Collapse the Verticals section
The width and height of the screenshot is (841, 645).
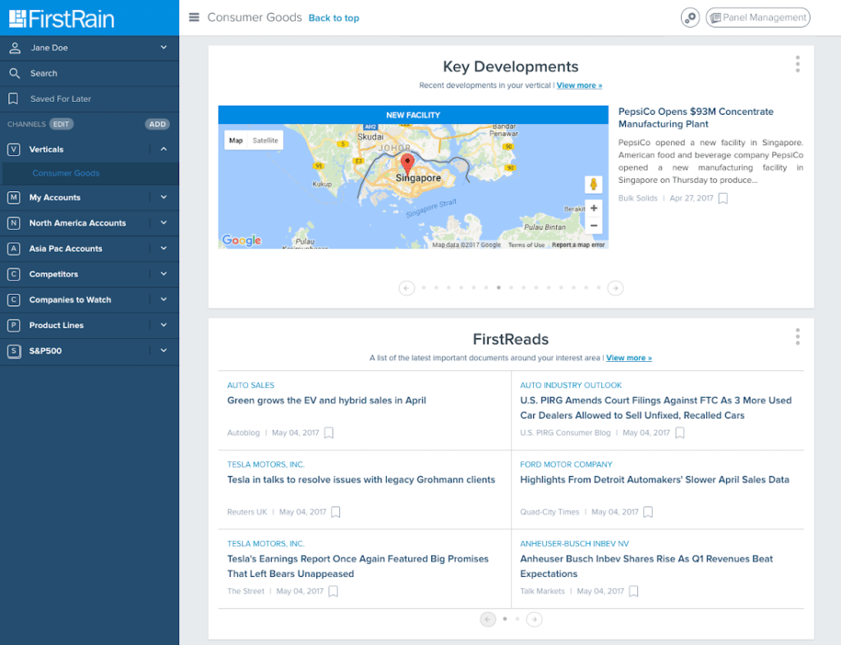[163, 149]
